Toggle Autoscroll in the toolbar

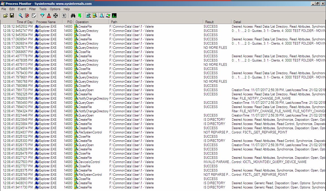pyautogui.click(x=27, y=16)
